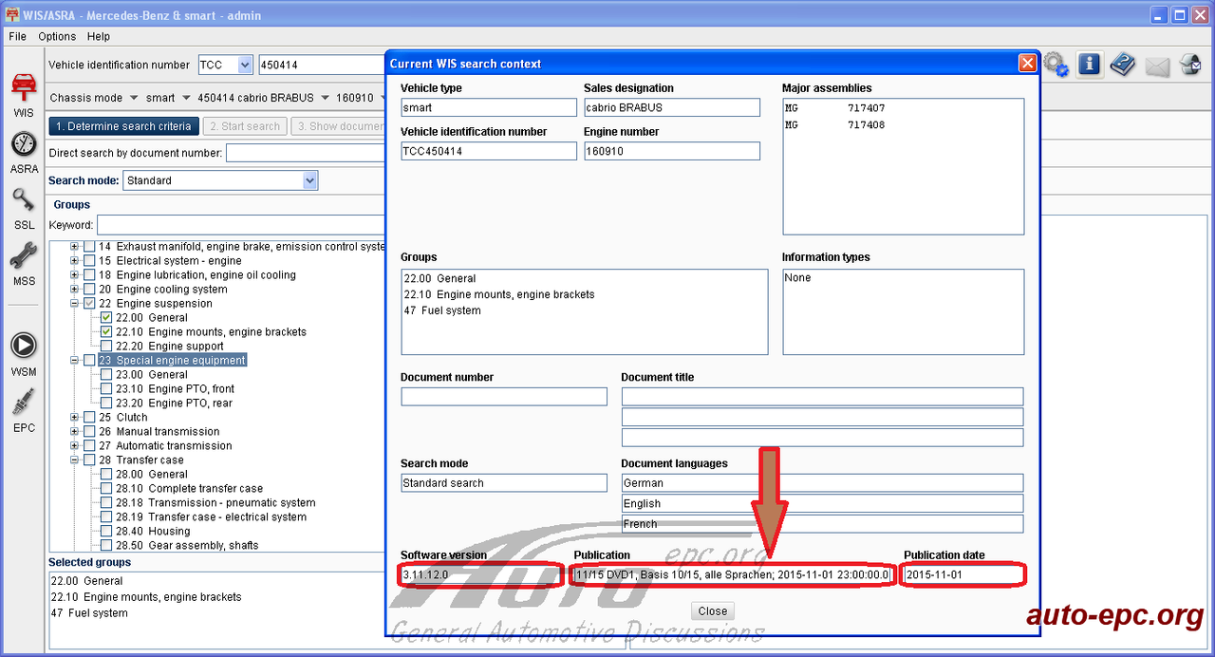The image size is (1215, 657).
Task: Expand the 18 Engine lubrication group
Action: [x=75, y=275]
